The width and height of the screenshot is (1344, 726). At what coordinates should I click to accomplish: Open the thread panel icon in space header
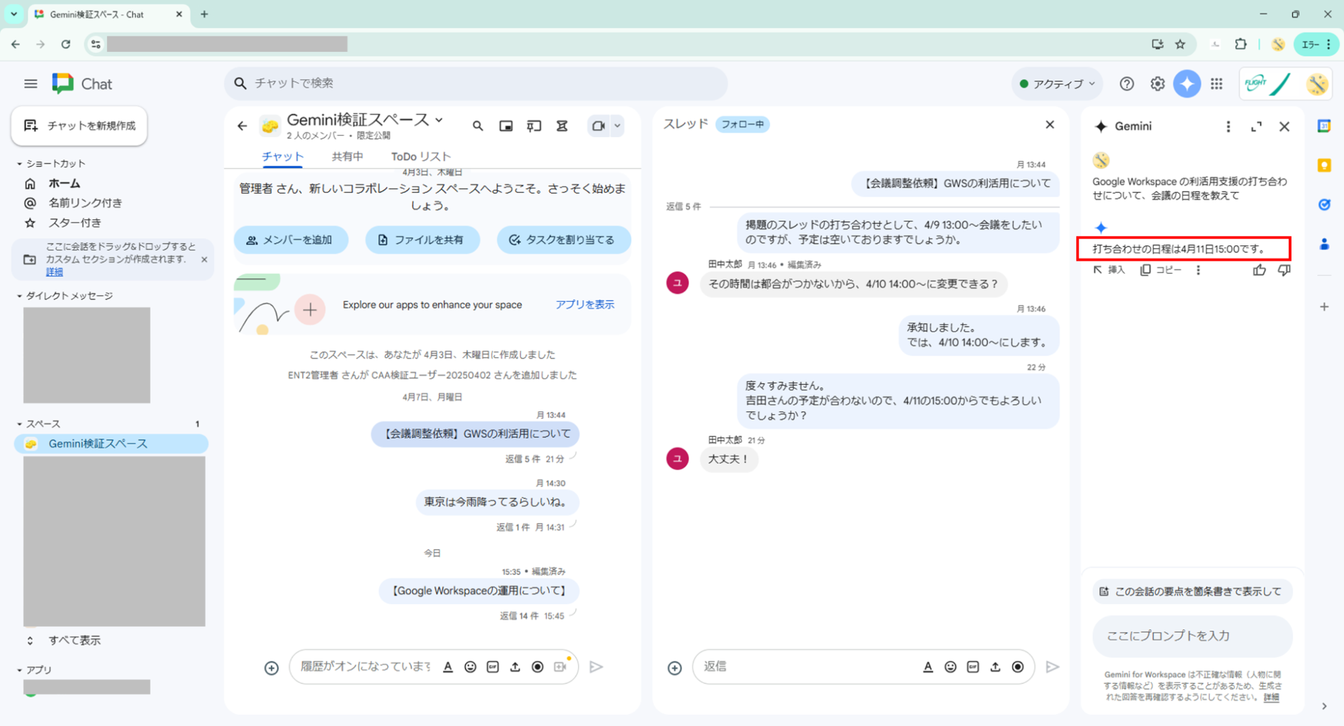pyautogui.click(x=534, y=126)
